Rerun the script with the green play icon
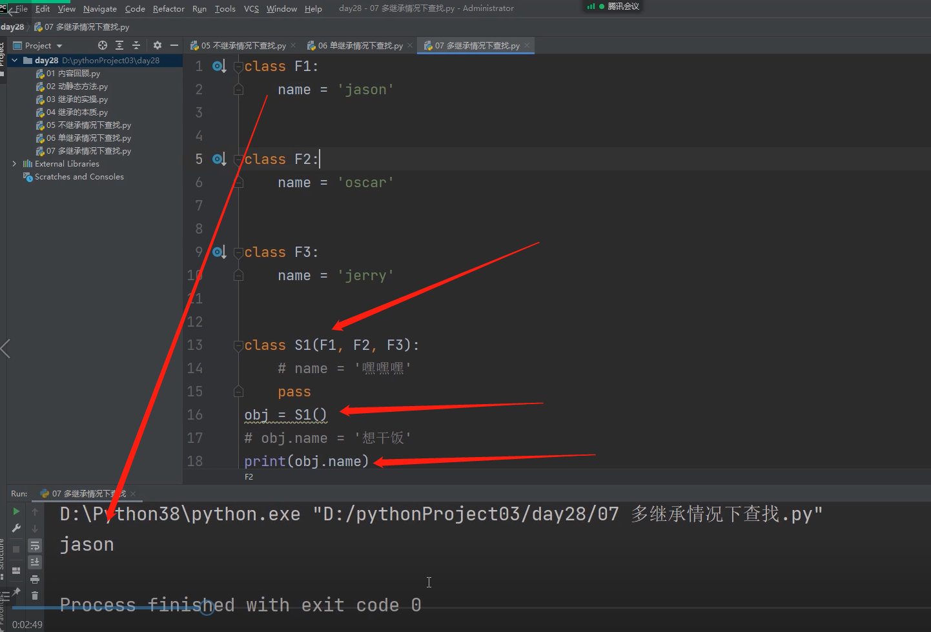 [16, 511]
